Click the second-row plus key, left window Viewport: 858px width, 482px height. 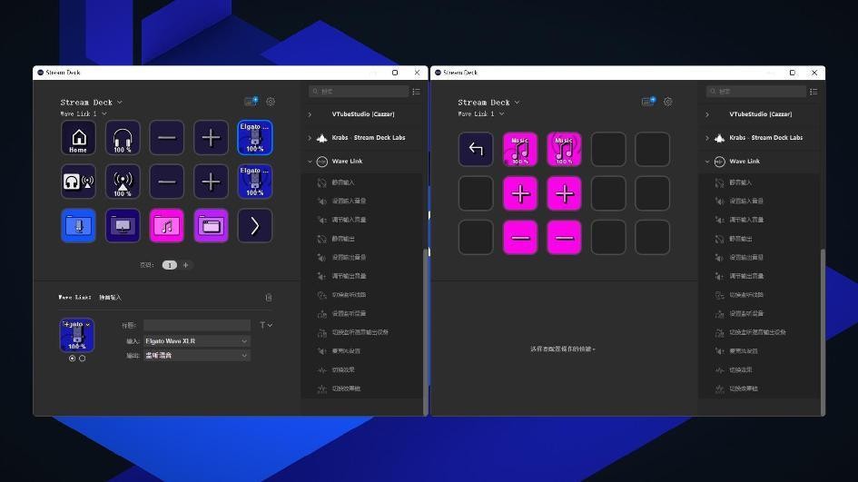click(x=211, y=182)
